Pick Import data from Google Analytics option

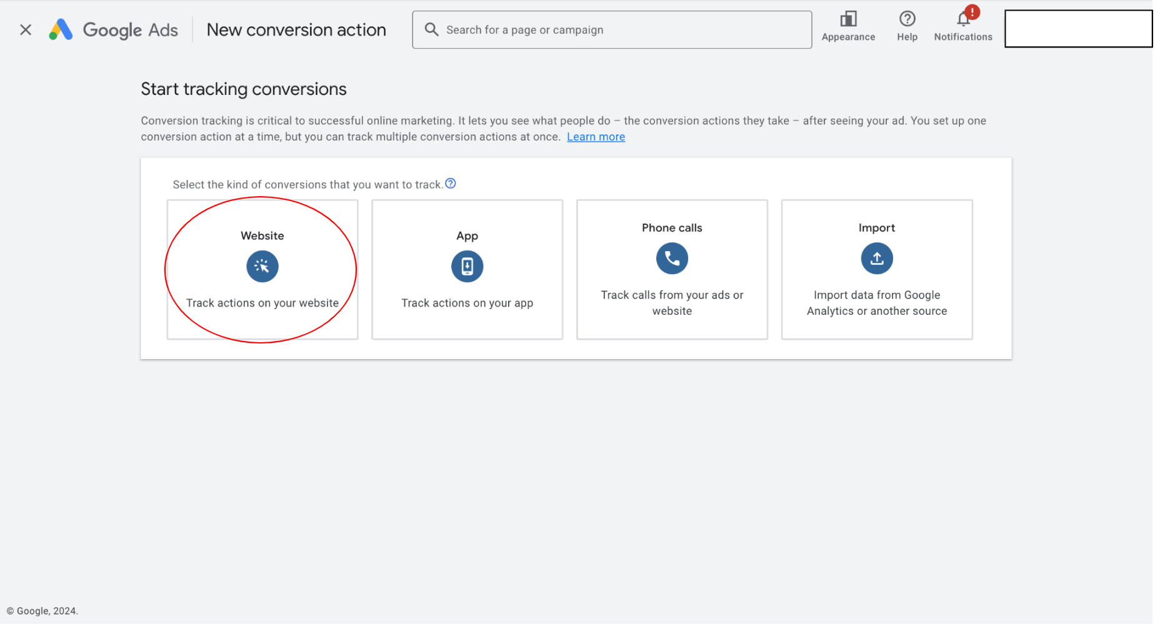pyautogui.click(x=876, y=303)
